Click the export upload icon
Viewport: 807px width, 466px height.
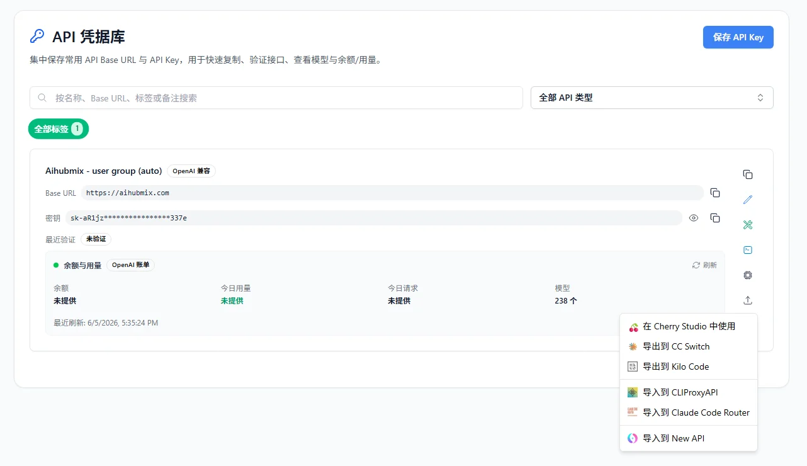(x=748, y=300)
